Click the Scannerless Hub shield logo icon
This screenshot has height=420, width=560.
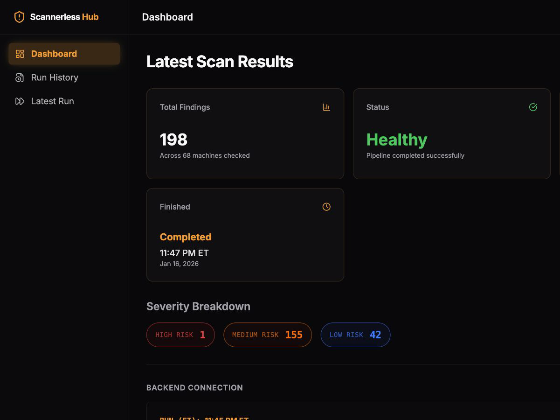(x=19, y=17)
